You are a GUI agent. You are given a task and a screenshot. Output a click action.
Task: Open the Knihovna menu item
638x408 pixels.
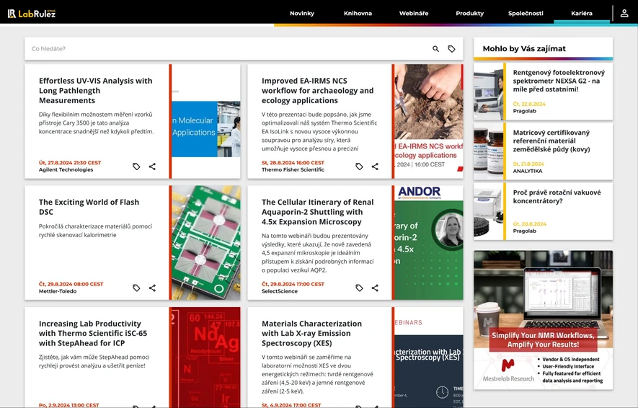[x=358, y=14]
